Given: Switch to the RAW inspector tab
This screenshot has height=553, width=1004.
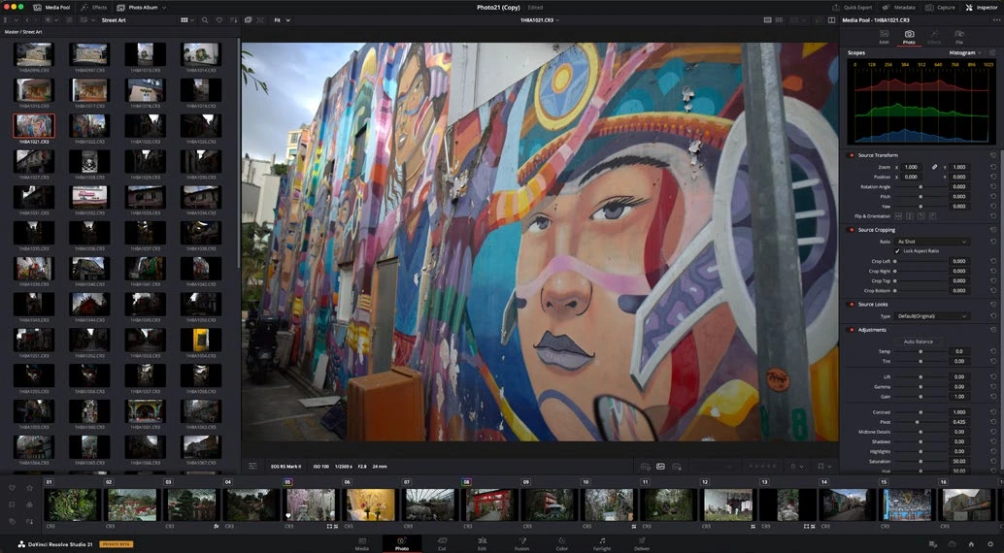Looking at the screenshot, I should click(x=884, y=37).
